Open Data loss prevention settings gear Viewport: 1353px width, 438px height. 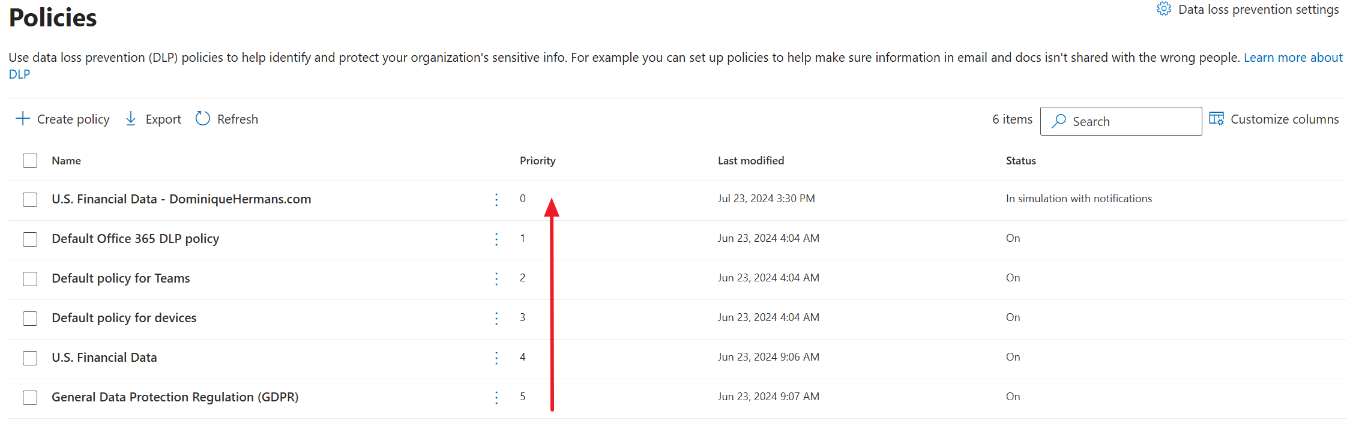click(x=1163, y=9)
